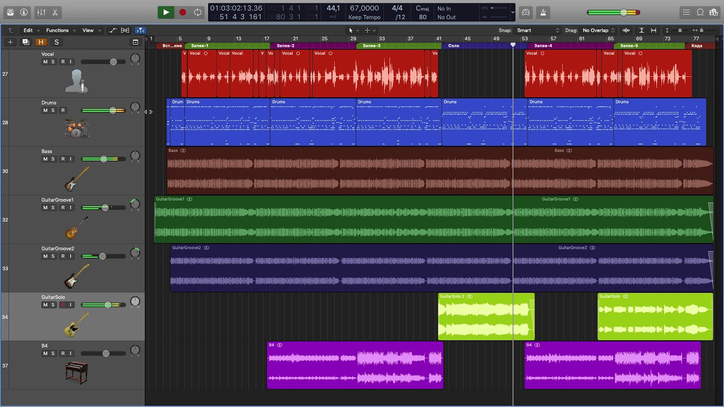This screenshot has width=724, height=407.
Task: Open the List Editors
Action: [686, 12]
